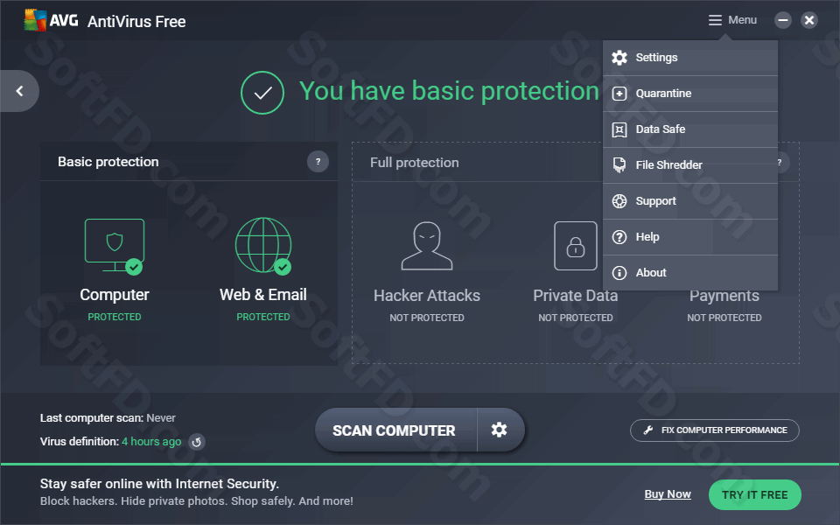Open File Shredder from the menu
The image size is (840, 525).
click(x=690, y=165)
